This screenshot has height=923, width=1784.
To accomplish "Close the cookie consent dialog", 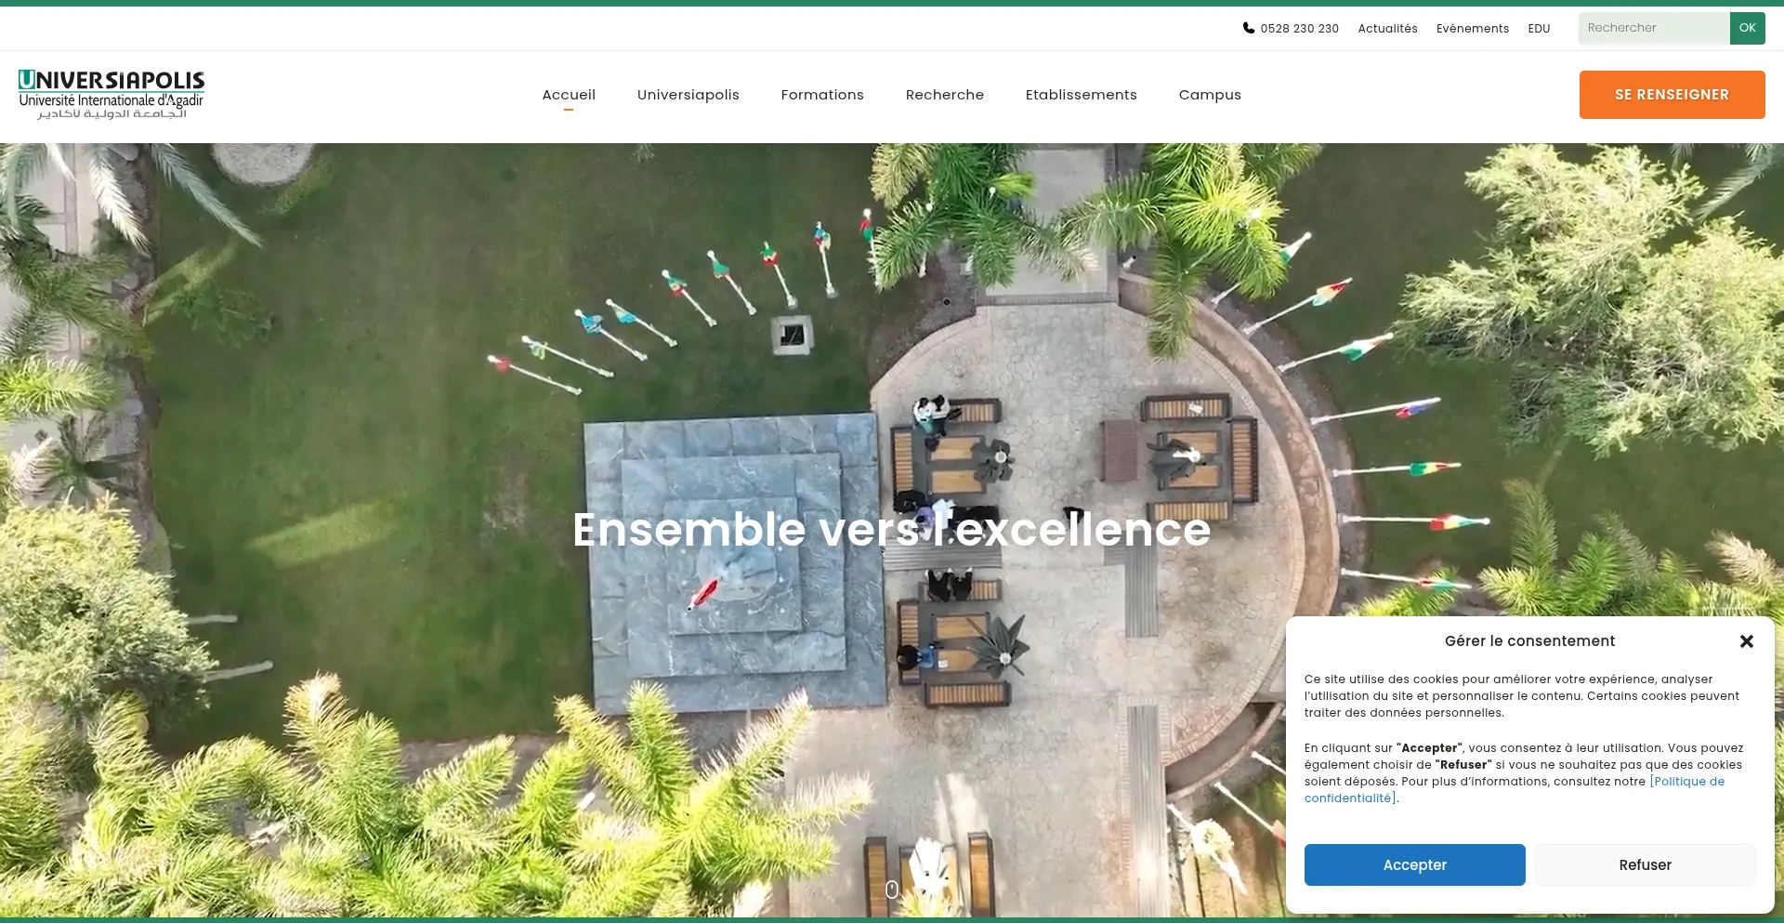I will coord(1746,641).
